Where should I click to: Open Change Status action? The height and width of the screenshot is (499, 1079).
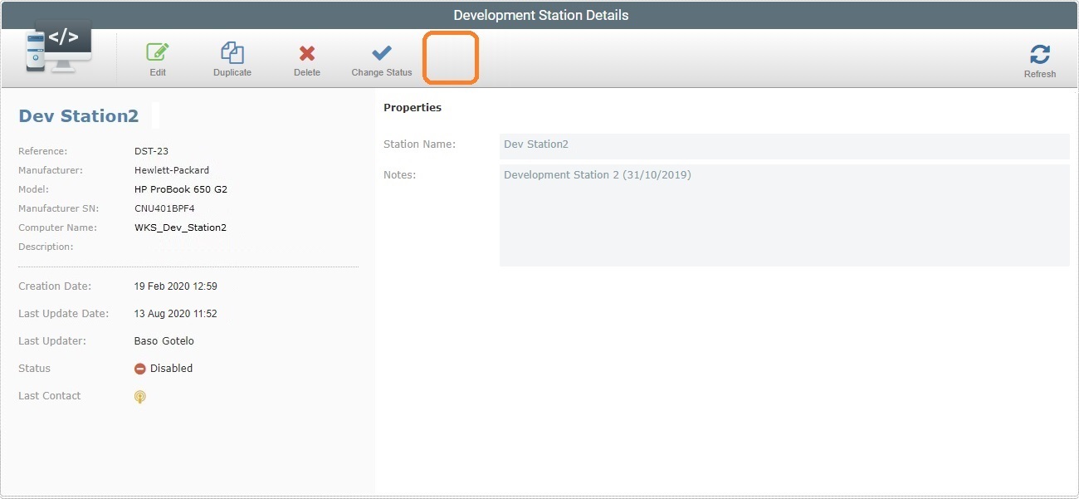382,60
